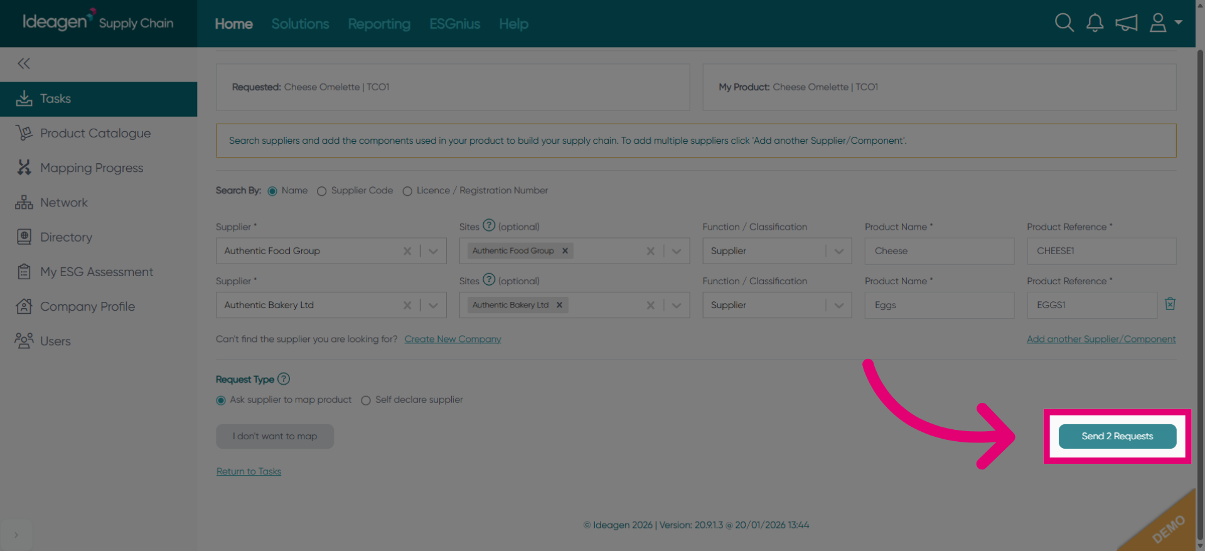Viewport: 1205px width, 551px height.
Task: Choose Ask supplier to map product
Action: 221,400
